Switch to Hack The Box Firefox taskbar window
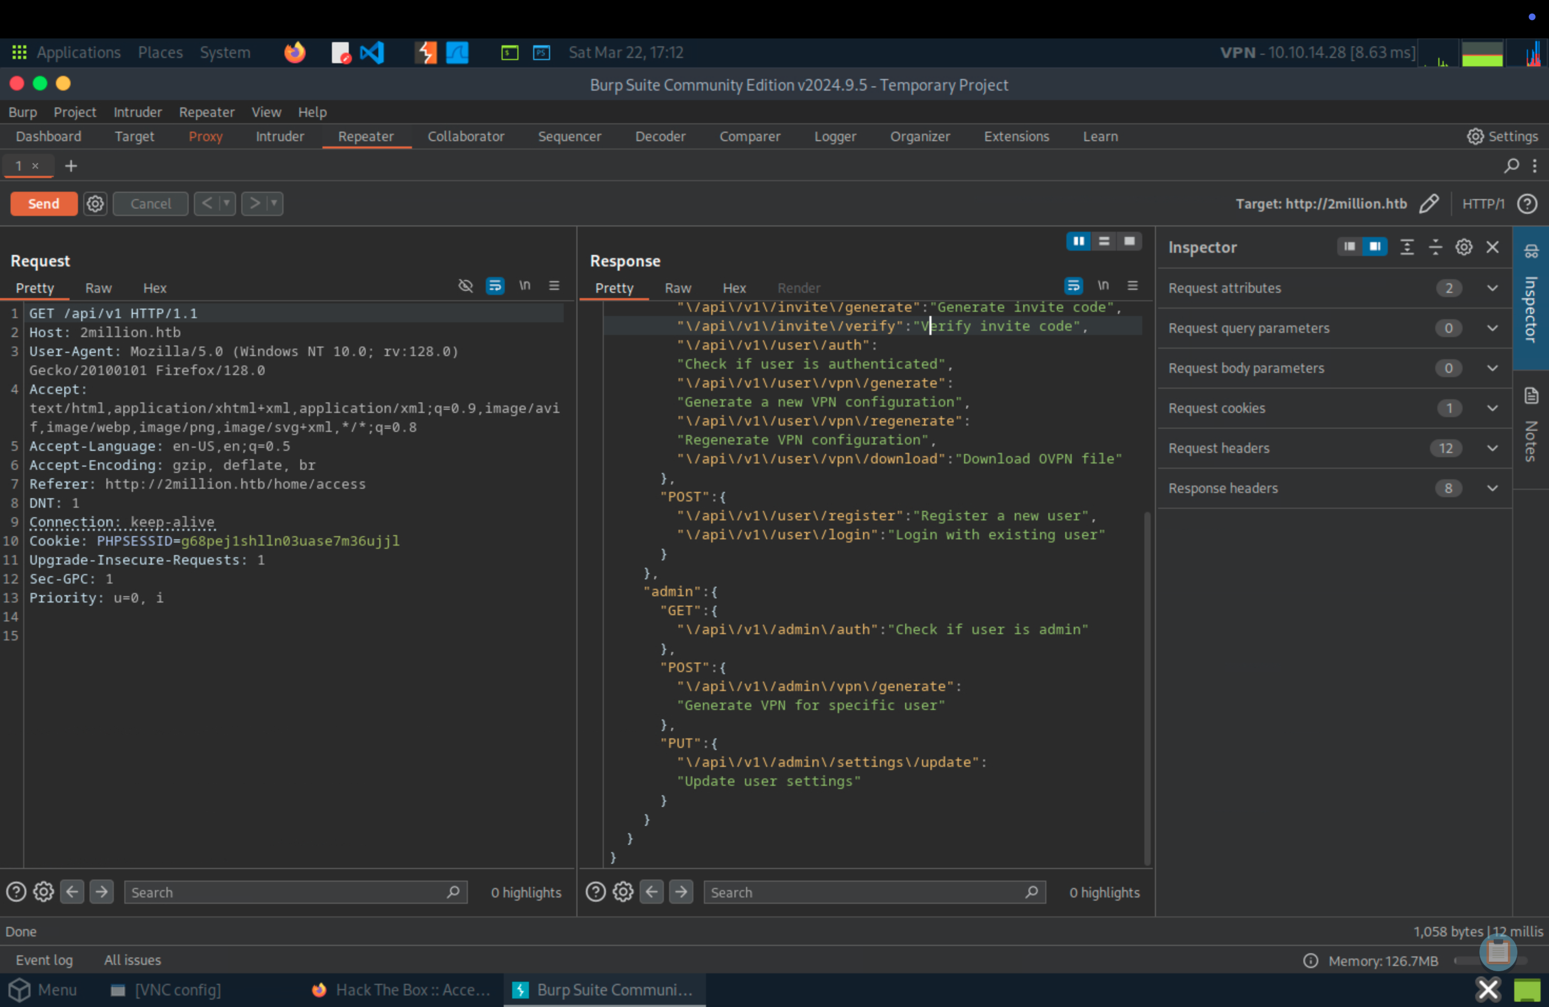The width and height of the screenshot is (1549, 1007). tap(401, 990)
